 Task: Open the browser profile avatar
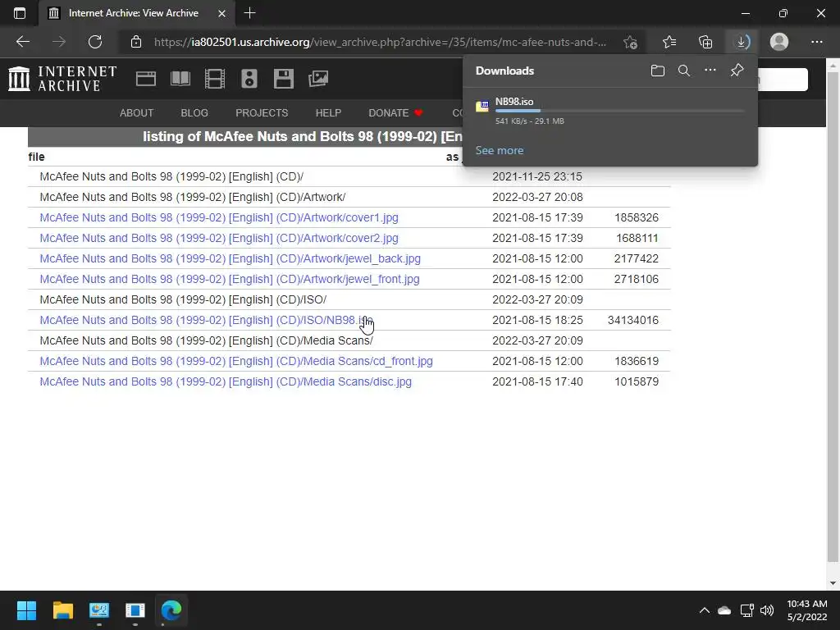pyautogui.click(x=779, y=42)
